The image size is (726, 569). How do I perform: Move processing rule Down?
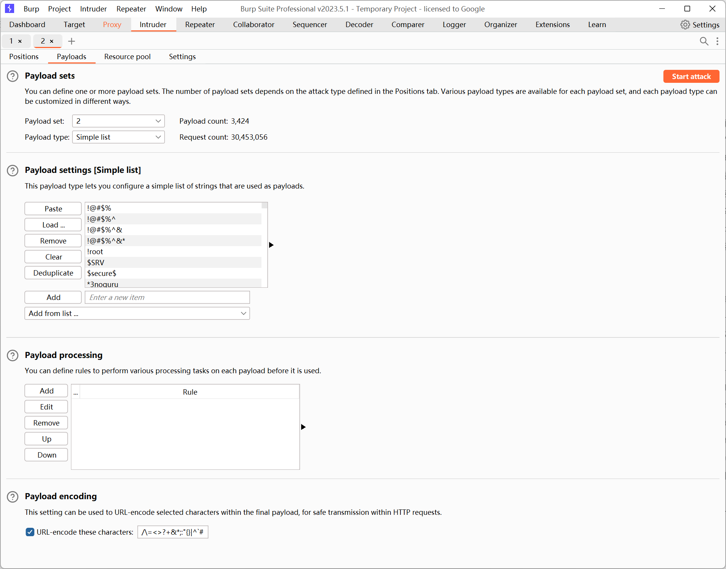46,455
